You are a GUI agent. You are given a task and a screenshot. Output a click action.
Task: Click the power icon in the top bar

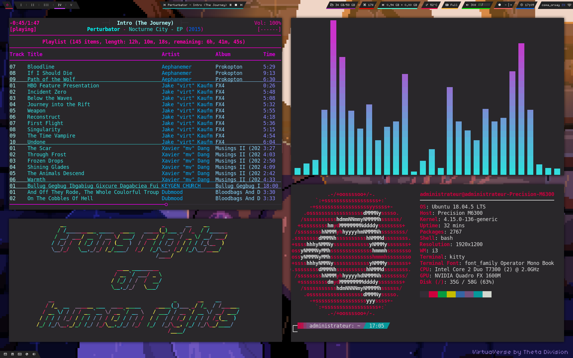[x=7, y=5]
